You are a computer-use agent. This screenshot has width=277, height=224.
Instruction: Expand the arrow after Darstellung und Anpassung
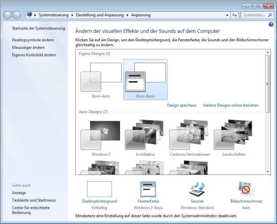click(127, 15)
